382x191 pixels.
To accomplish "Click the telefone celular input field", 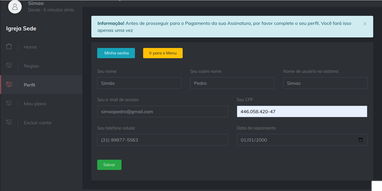I will [162, 140].
